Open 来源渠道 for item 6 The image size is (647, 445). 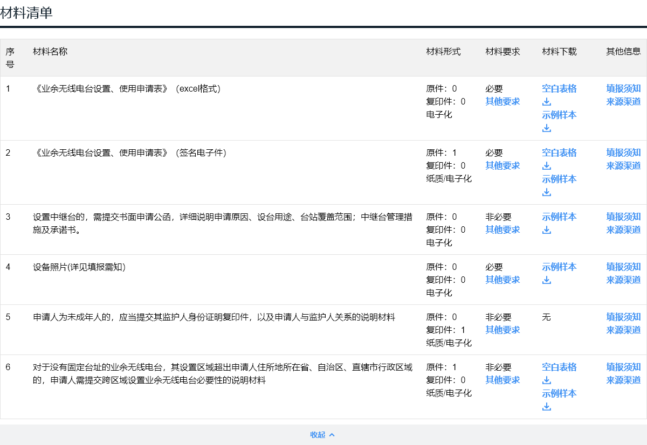623,380
